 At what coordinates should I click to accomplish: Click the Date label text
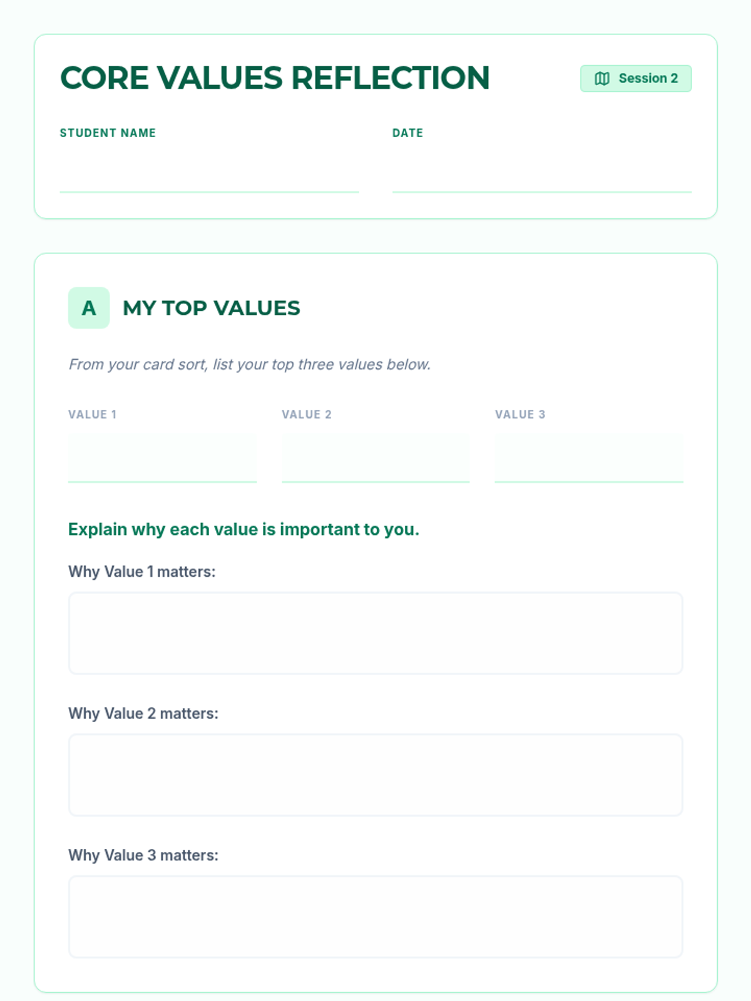[x=407, y=133]
